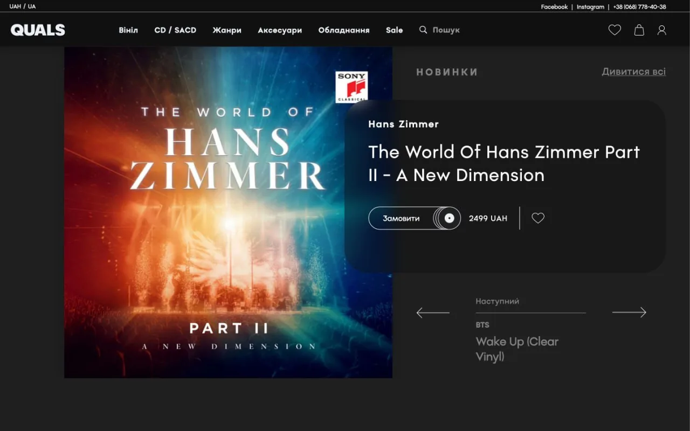This screenshot has height=431, width=690.
Task: Add Hans Zimmer album to favorites heart
Action: (x=538, y=218)
